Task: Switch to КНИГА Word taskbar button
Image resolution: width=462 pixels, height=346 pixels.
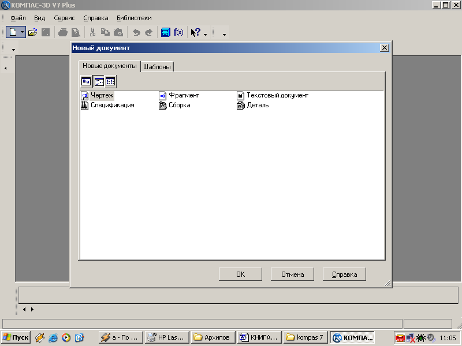Action: click(x=259, y=337)
